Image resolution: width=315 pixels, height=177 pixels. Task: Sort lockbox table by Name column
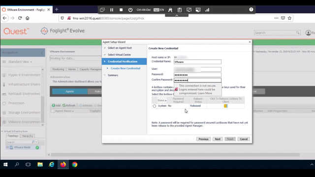pos(162,100)
